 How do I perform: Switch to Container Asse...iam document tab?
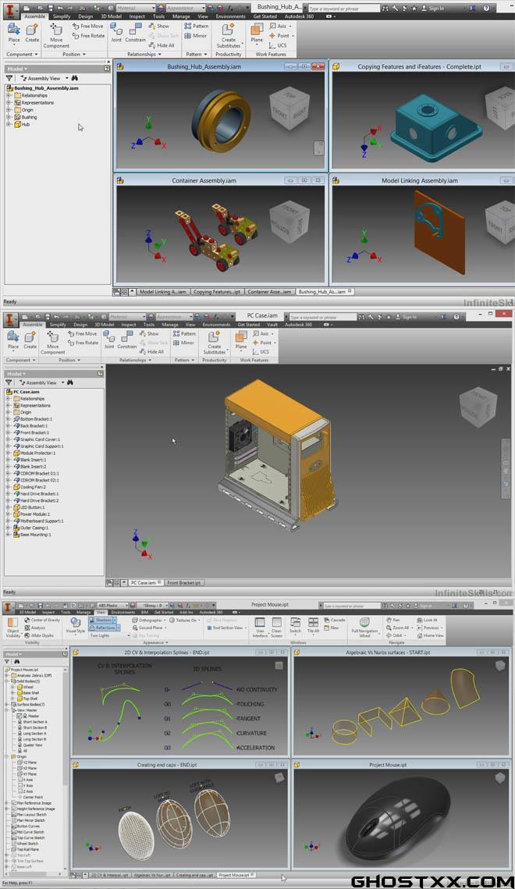click(269, 292)
